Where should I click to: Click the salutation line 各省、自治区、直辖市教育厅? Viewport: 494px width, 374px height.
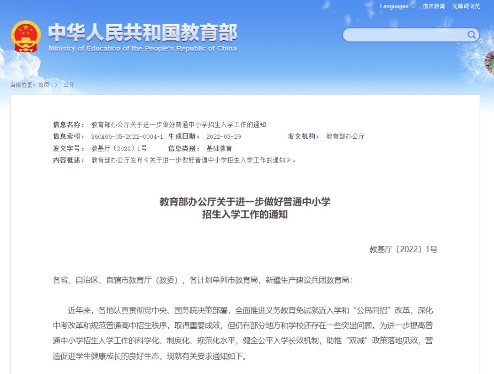202,280
